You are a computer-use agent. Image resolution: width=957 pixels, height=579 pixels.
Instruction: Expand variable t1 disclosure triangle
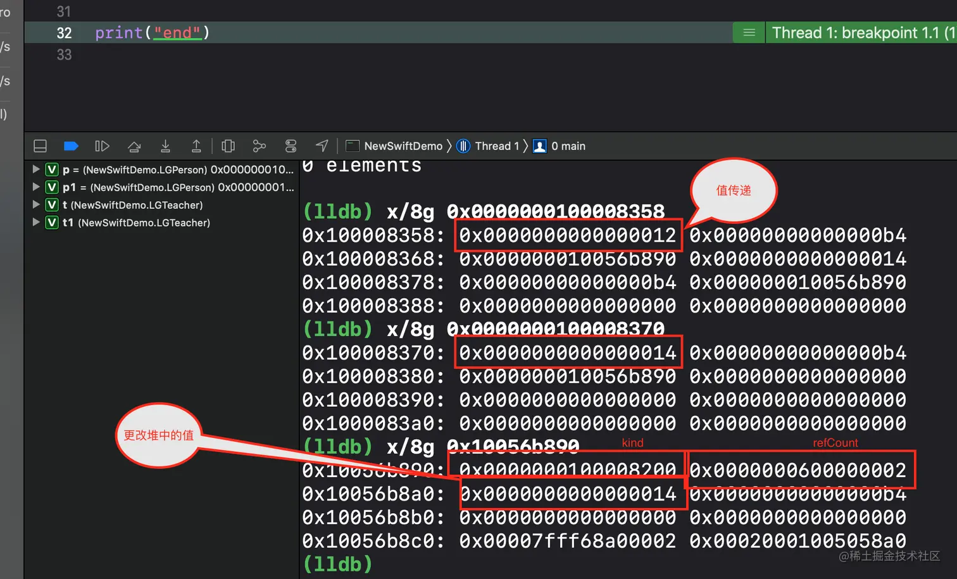[36, 223]
